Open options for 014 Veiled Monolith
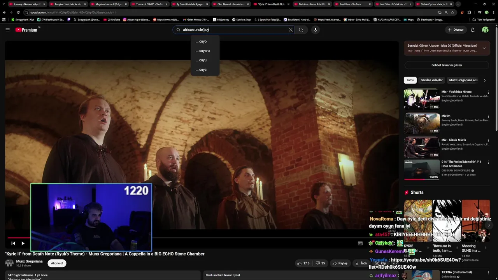498x280 pixels. click(488, 162)
